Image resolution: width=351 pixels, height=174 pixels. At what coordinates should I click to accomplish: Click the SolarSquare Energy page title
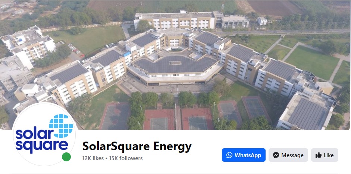pyautogui.click(x=137, y=146)
